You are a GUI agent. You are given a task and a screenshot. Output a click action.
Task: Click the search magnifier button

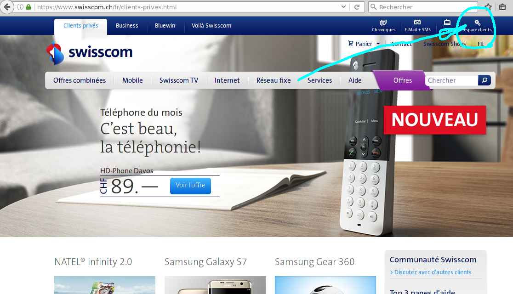pyautogui.click(x=484, y=80)
